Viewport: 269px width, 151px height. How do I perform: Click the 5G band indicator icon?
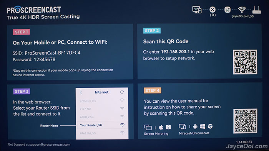pos(227,10)
